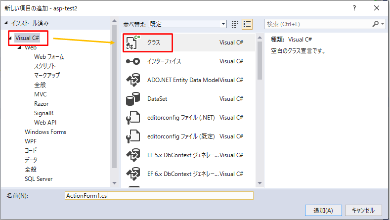The image size is (390, 220).
Task: Collapse the Visual C# tree node
Action: (10, 38)
